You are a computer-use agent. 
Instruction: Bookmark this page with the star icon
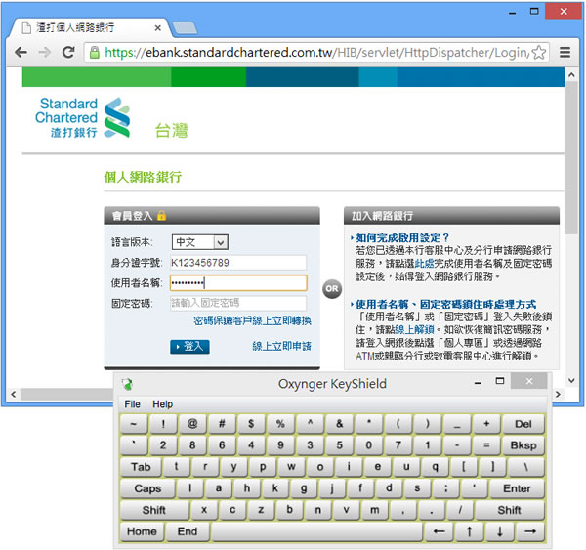(x=538, y=52)
